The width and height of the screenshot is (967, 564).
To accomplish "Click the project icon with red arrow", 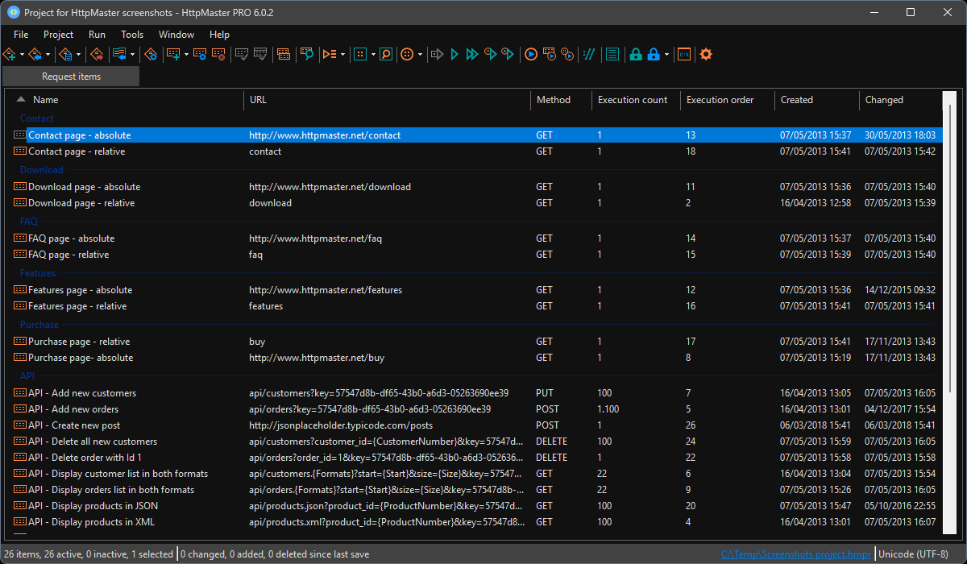I will (97, 54).
